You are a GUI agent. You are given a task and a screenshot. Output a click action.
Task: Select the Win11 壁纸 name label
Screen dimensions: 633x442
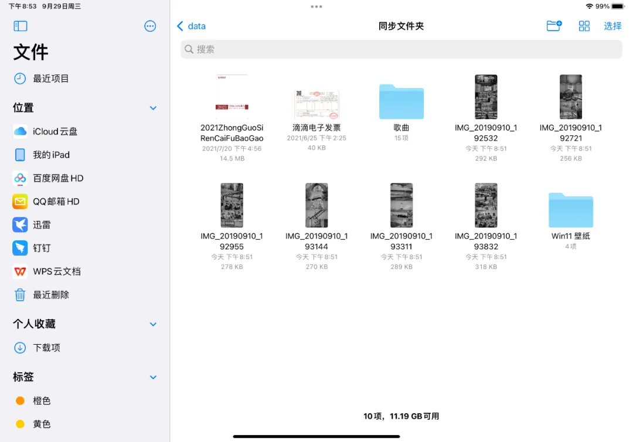click(571, 236)
